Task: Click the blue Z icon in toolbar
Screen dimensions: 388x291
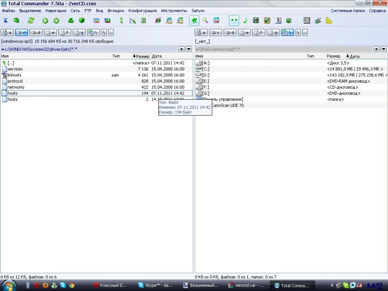Action: (x=5, y=20)
